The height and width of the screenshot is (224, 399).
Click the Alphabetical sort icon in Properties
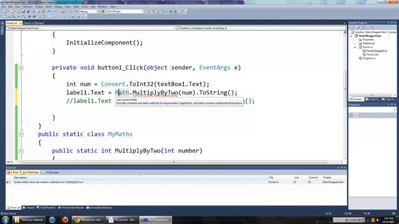pyautogui.click(x=356, y=115)
